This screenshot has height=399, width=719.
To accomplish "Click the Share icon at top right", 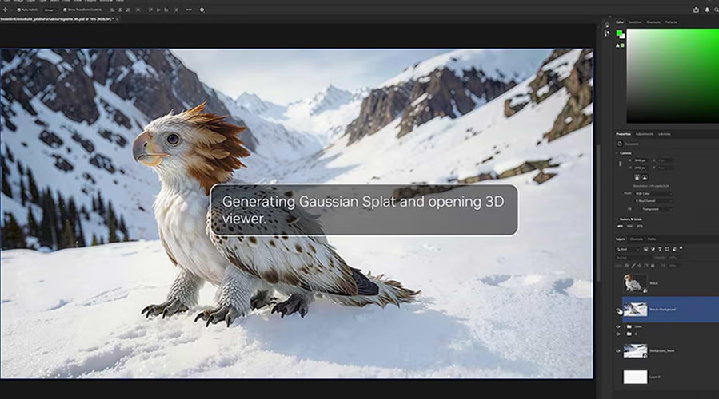I will coord(696,10).
